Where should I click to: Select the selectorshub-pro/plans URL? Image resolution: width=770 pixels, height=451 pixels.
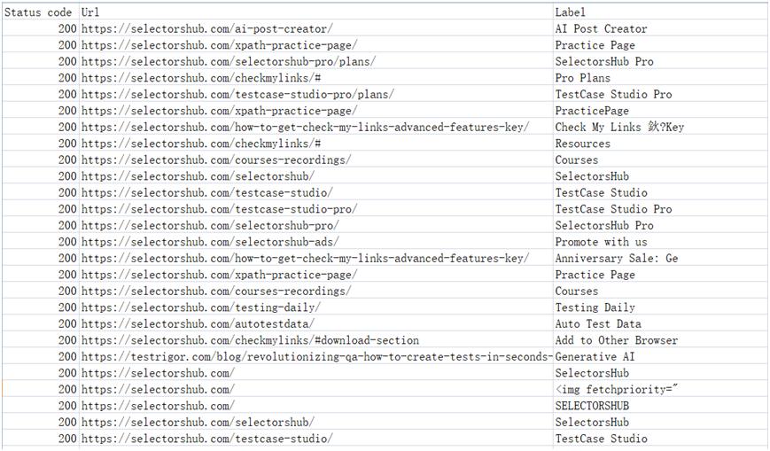click(x=229, y=62)
